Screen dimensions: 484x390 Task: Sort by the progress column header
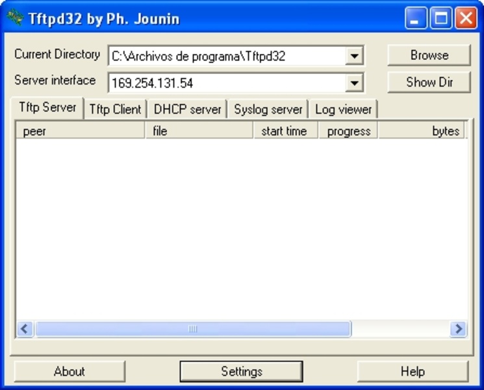pos(348,131)
